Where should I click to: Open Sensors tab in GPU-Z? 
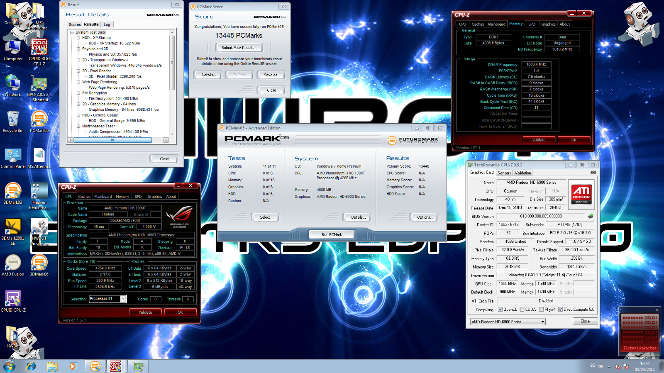click(504, 173)
